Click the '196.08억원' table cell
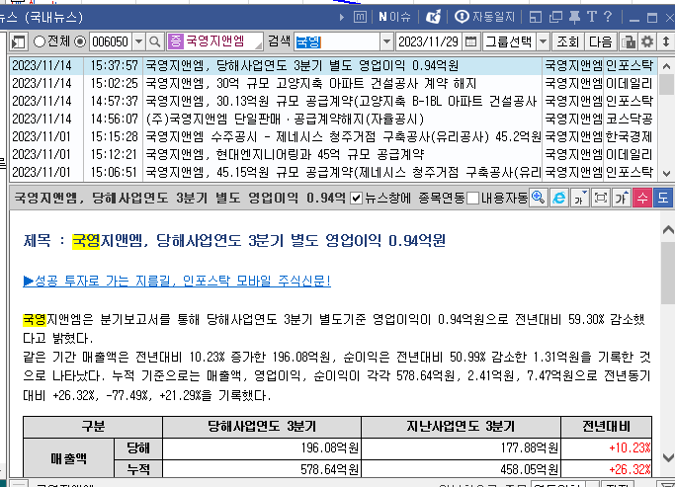Screen dimensions: 675x487 (262, 448)
